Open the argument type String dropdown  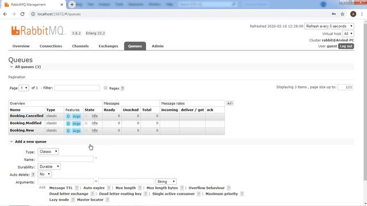pos(166,181)
